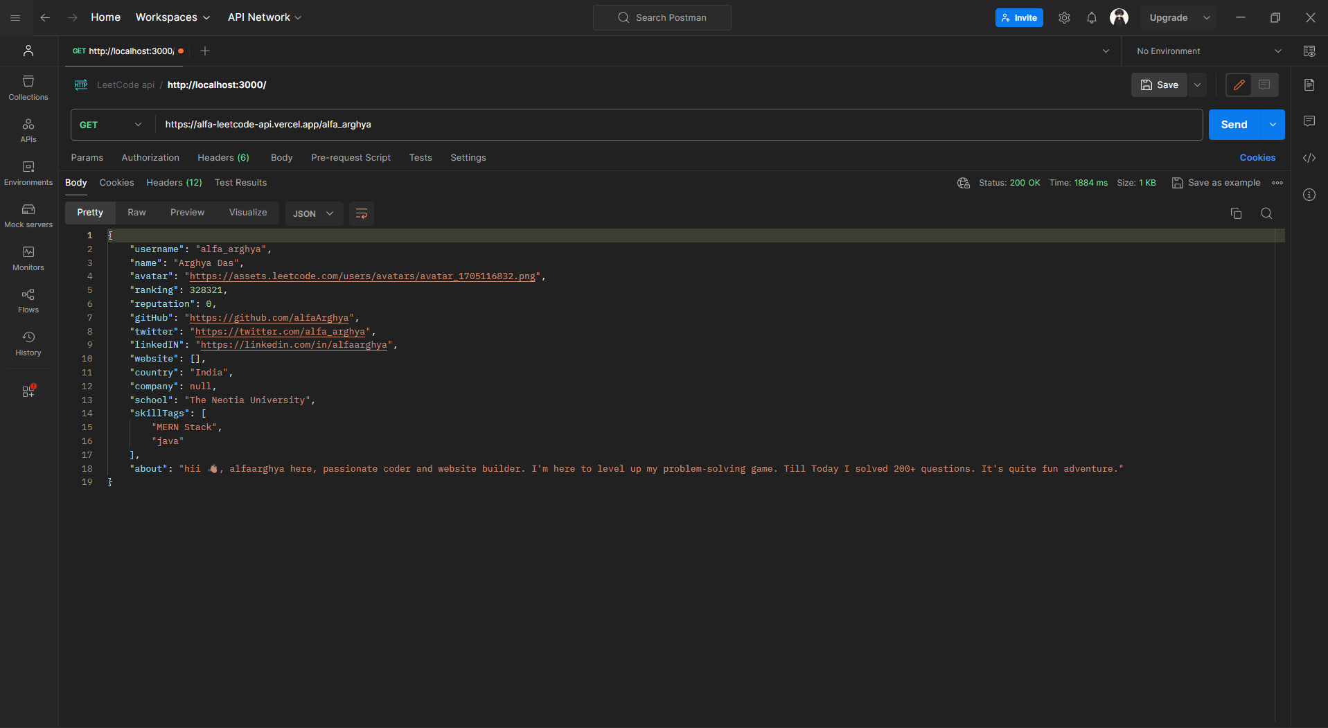The image size is (1328, 728).
Task: Open the Collections sidebar panel
Action: 28,87
